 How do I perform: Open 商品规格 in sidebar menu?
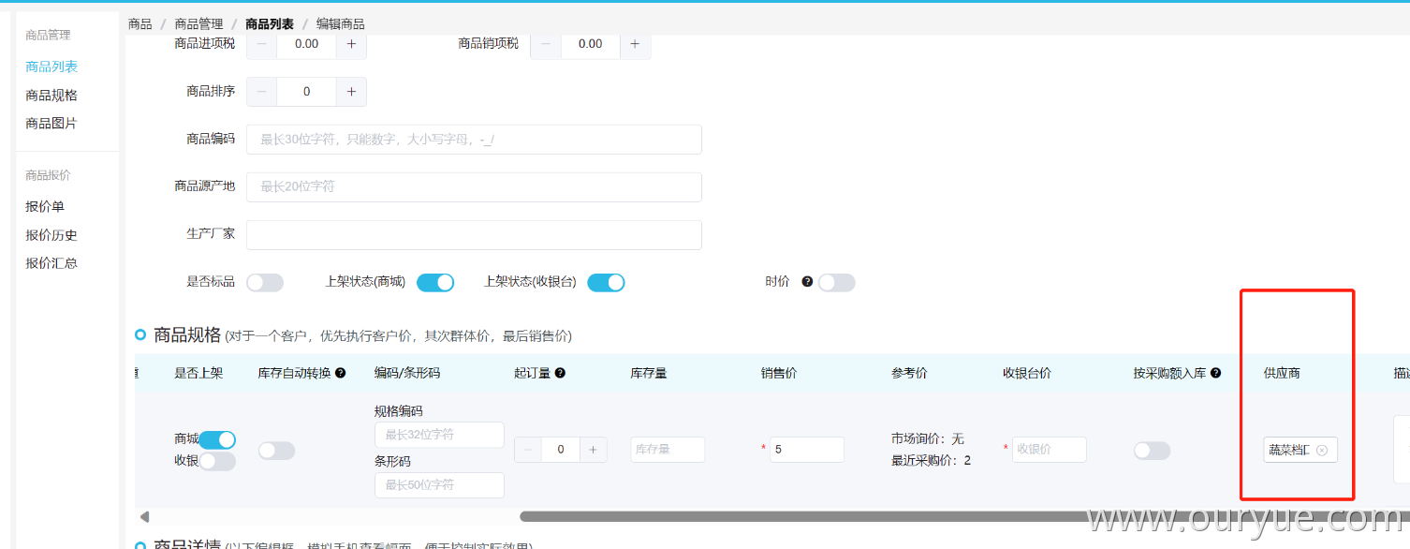pyautogui.click(x=51, y=96)
